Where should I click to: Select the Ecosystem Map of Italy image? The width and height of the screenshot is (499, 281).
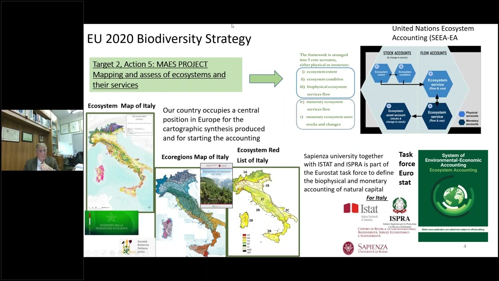(120, 162)
